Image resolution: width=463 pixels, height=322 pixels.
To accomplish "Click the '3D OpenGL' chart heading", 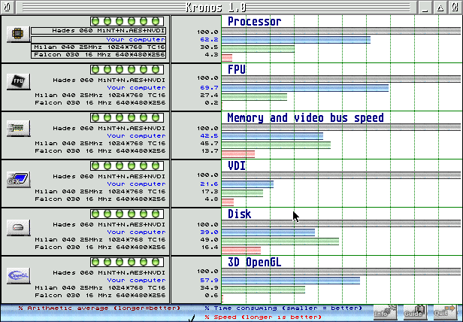I will point(259,262).
